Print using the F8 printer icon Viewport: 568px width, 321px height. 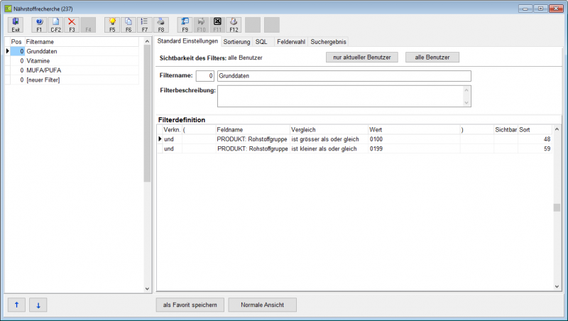[161, 25]
